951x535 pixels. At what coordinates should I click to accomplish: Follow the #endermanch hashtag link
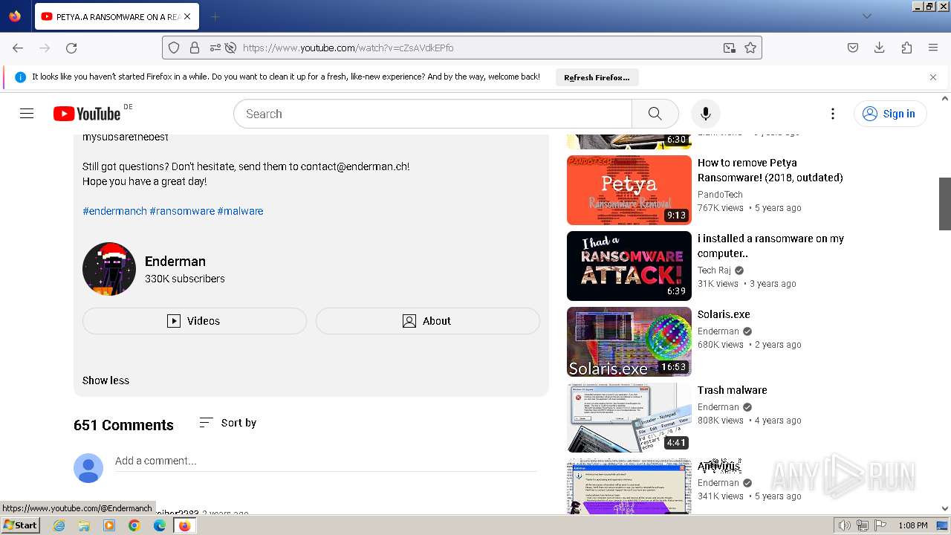pyautogui.click(x=114, y=211)
